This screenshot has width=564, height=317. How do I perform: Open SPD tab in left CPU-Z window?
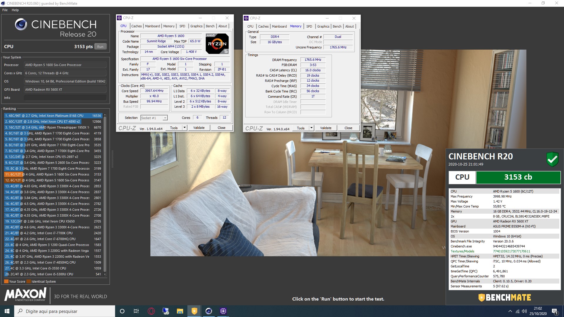coord(182,26)
